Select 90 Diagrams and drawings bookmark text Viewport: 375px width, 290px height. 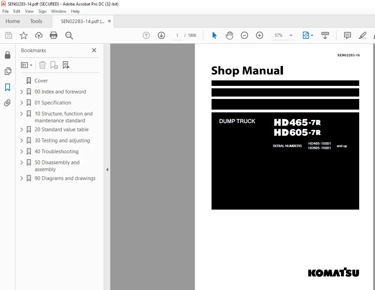click(x=65, y=178)
